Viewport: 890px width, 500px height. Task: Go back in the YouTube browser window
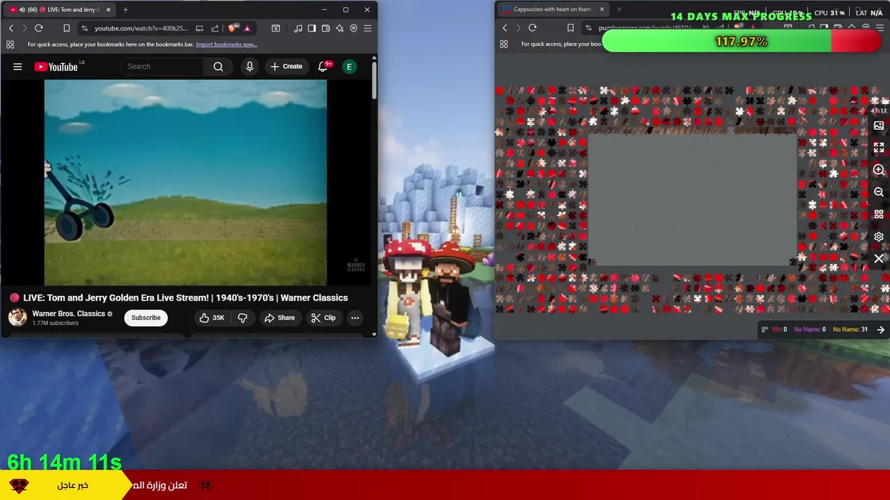11,28
